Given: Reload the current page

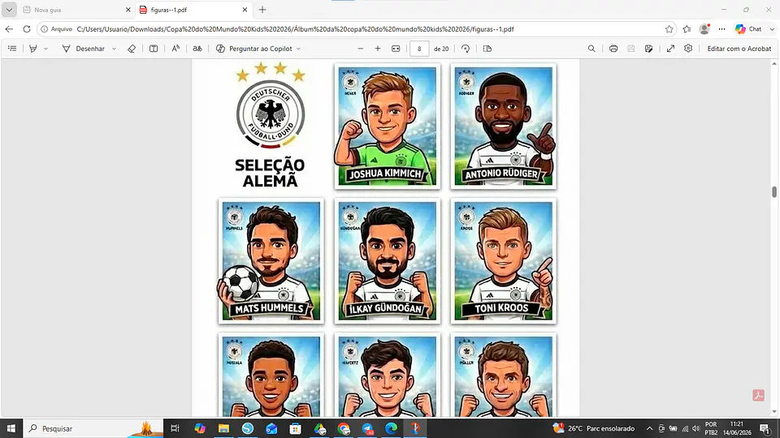Looking at the screenshot, I should click(27, 29).
